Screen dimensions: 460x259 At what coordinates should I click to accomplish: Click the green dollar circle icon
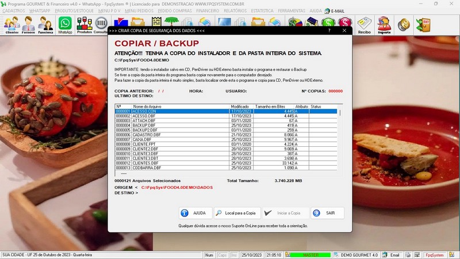coord(328,22)
